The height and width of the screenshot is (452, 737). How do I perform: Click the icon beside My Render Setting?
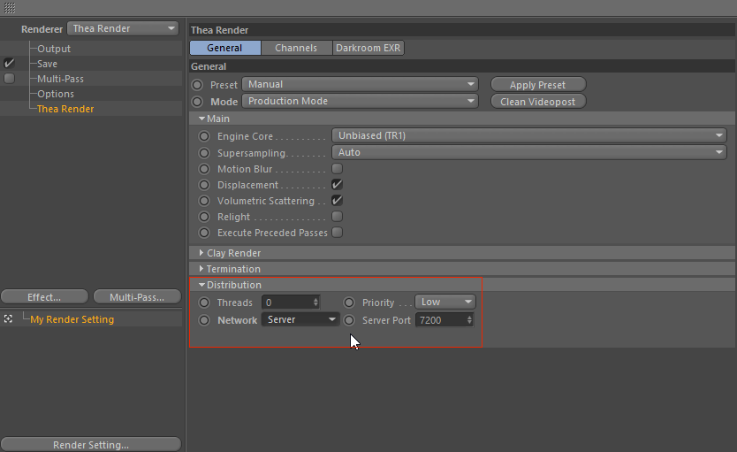tap(8, 319)
